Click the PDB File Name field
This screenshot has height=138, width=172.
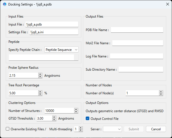[x=137, y=30]
